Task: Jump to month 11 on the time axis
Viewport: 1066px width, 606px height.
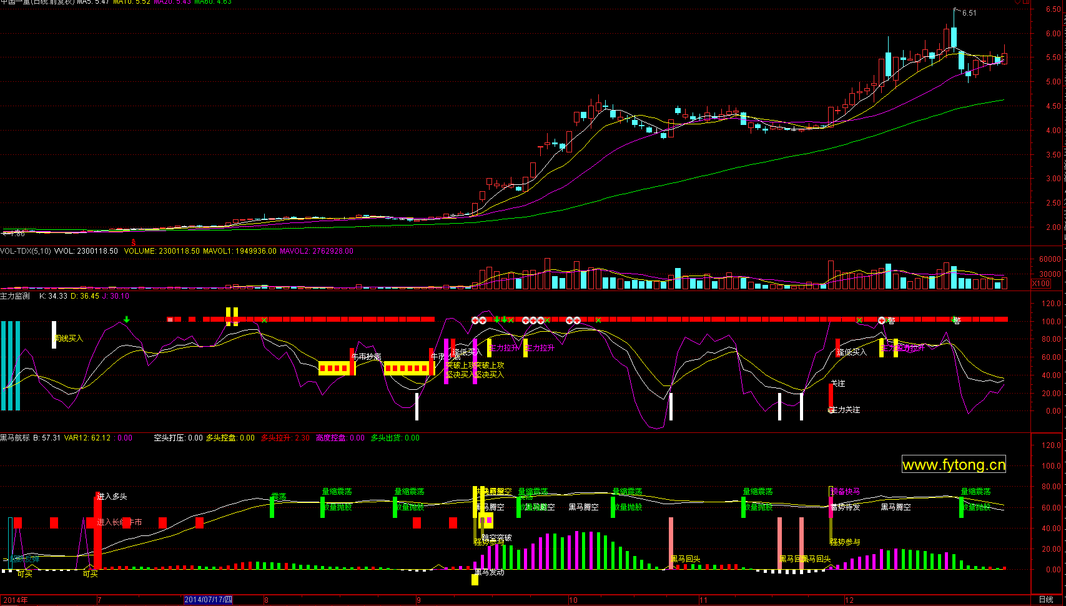Action: tap(703, 600)
